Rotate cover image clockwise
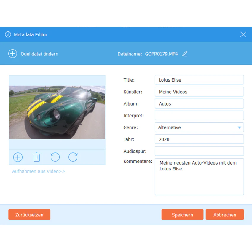Viewport: 252px width, 252px height. tap(73, 157)
